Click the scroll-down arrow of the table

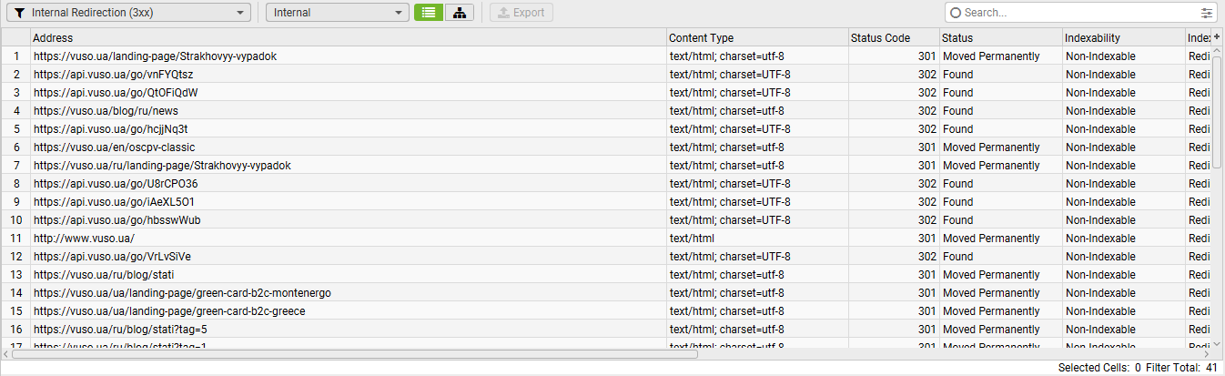pos(1218,343)
